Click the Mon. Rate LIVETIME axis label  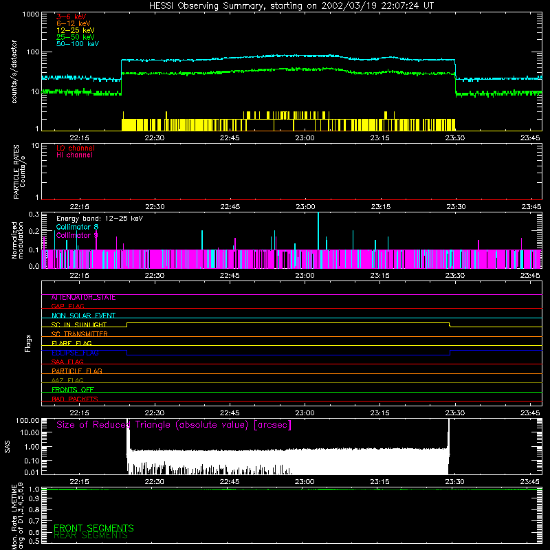click(x=17, y=516)
